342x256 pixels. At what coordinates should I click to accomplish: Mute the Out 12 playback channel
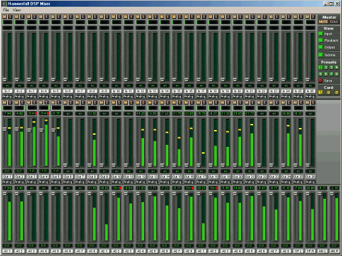[137, 102]
